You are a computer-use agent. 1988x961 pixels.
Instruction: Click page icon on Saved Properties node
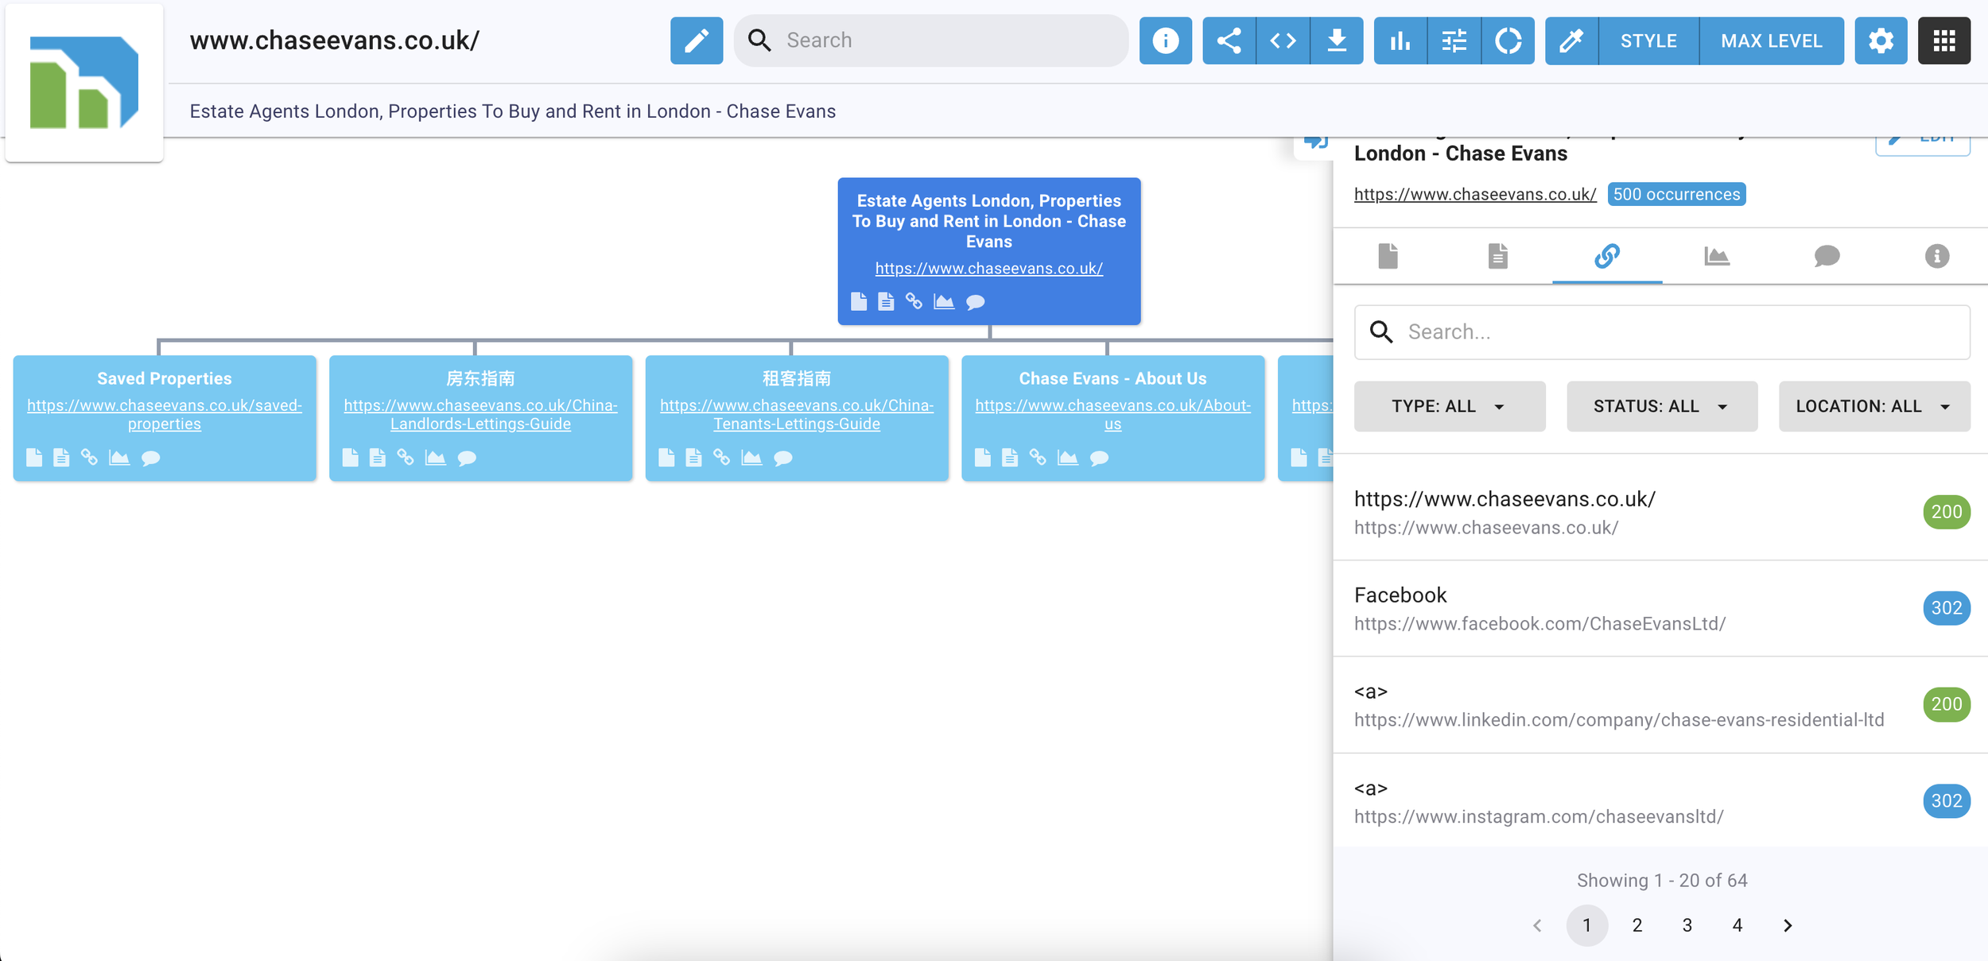[34, 457]
